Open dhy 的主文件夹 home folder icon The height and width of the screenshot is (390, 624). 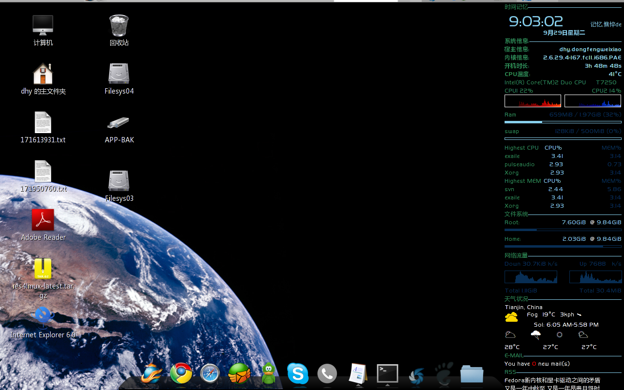(x=43, y=74)
